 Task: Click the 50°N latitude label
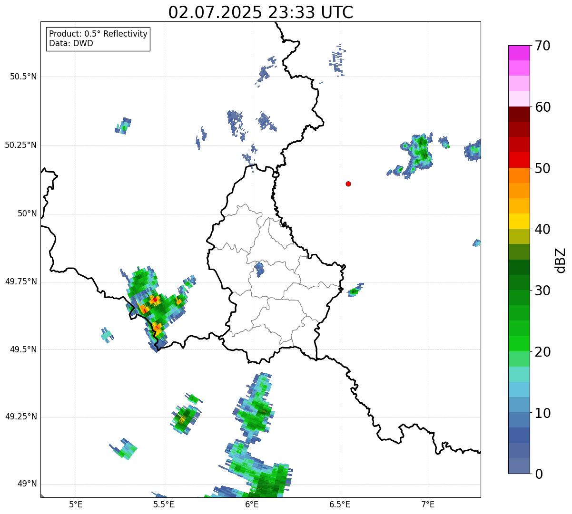click(x=27, y=213)
